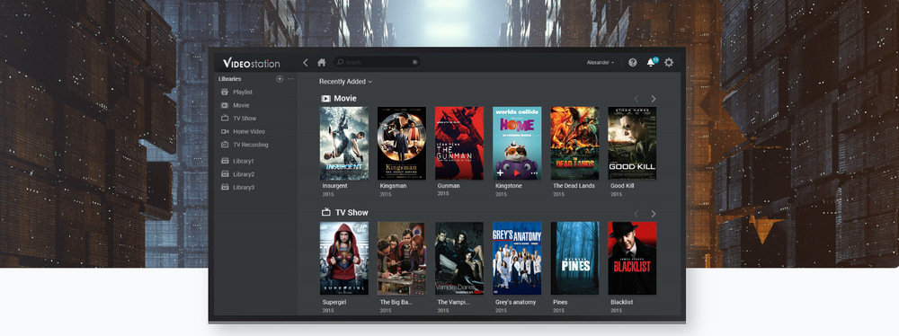The height and width of the screenshot is (336, 899).
Task: Open the Insurgent movie poster
Action: (344, 144)
